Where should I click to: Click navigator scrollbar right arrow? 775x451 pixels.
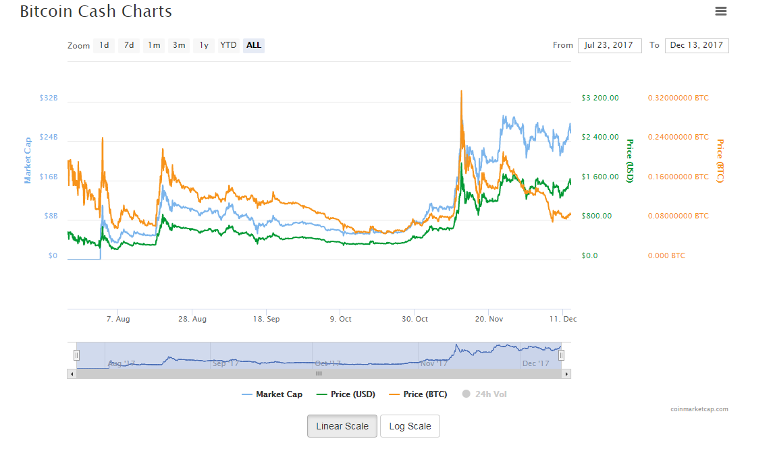pos(566,374)
